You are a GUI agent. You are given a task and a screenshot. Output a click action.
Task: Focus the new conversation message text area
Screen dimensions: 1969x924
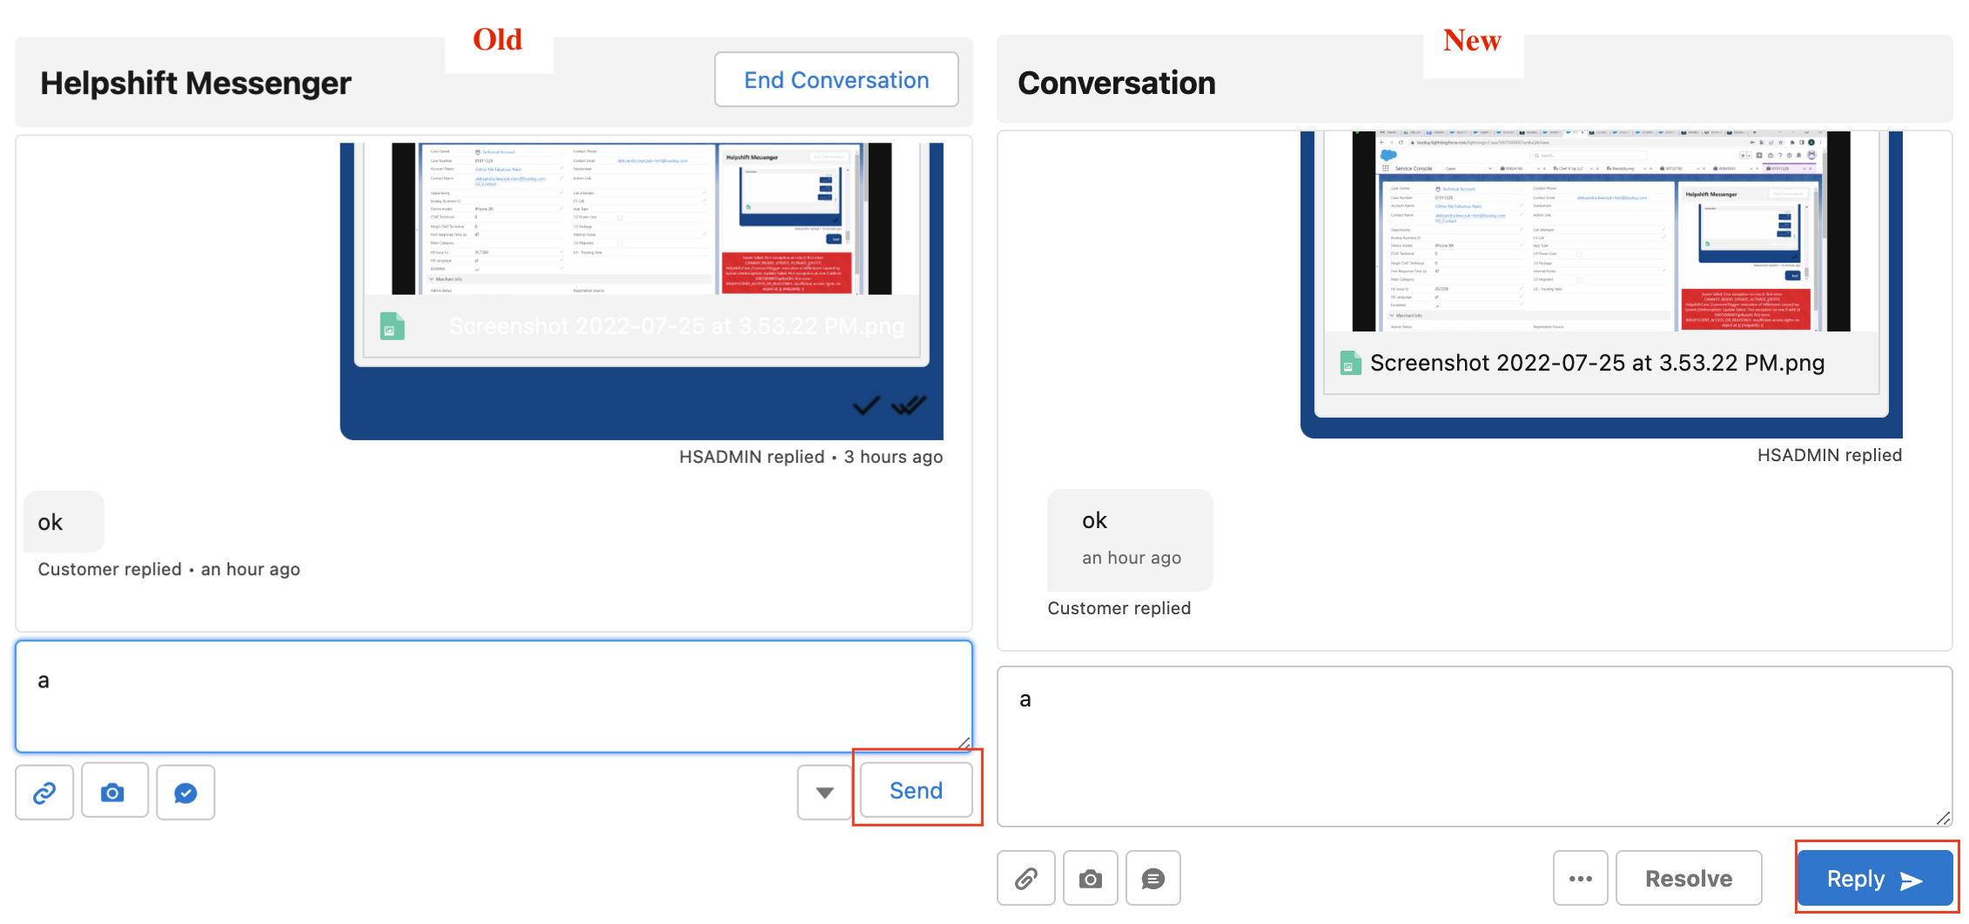click(1473, 746)
